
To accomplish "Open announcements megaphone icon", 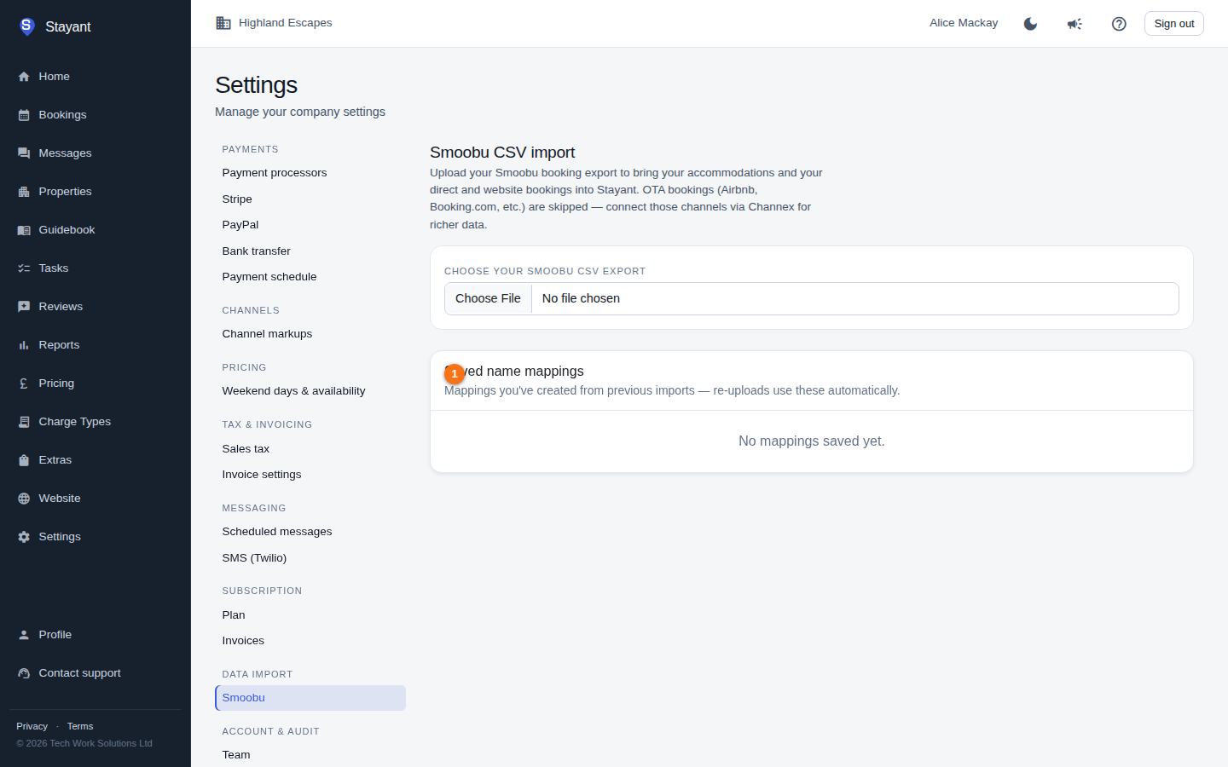I will (x=1074, y=24).
